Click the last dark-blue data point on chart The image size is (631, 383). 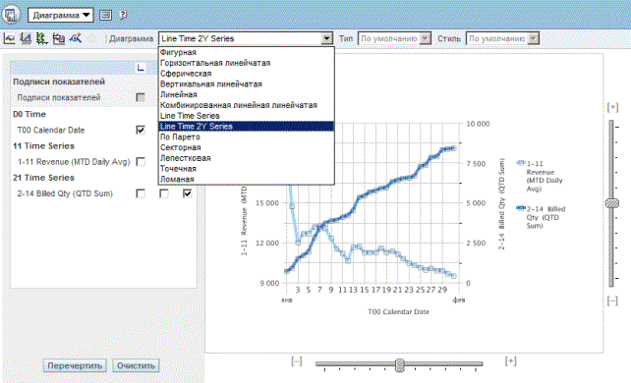[453, 148]
